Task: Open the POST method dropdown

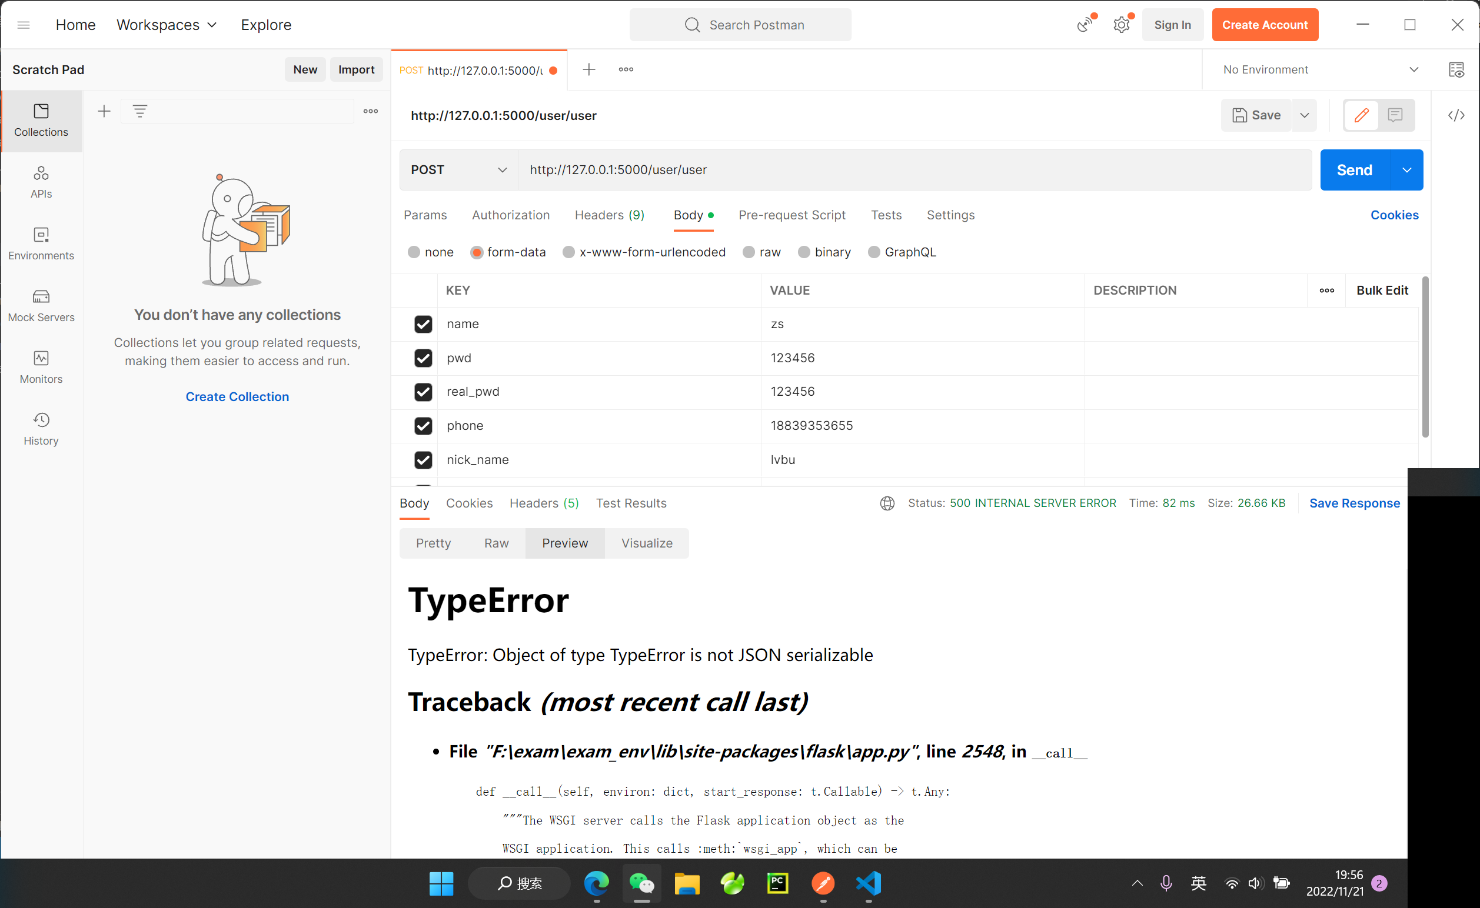Action: (x=459, y=170)
